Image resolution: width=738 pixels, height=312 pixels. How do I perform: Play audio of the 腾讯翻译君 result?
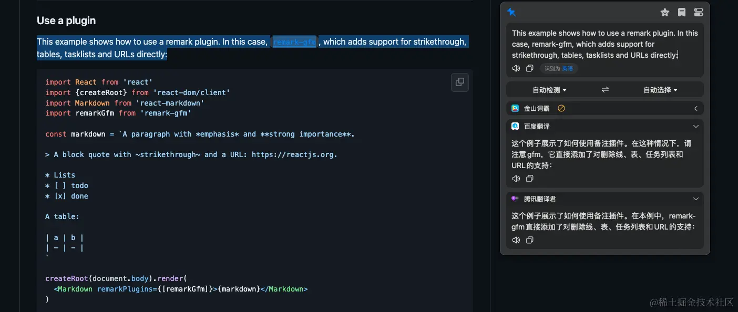[x=516, y=240]
